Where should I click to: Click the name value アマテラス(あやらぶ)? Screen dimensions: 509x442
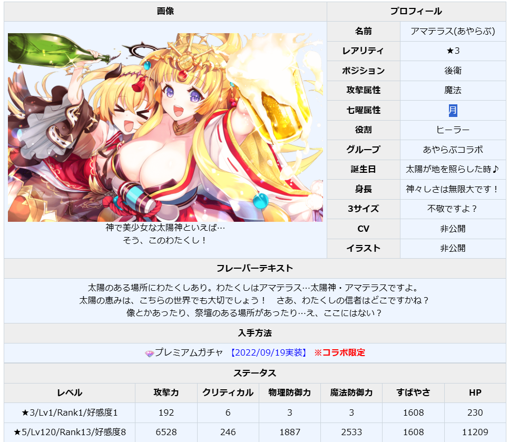click(x=453, y=32)
